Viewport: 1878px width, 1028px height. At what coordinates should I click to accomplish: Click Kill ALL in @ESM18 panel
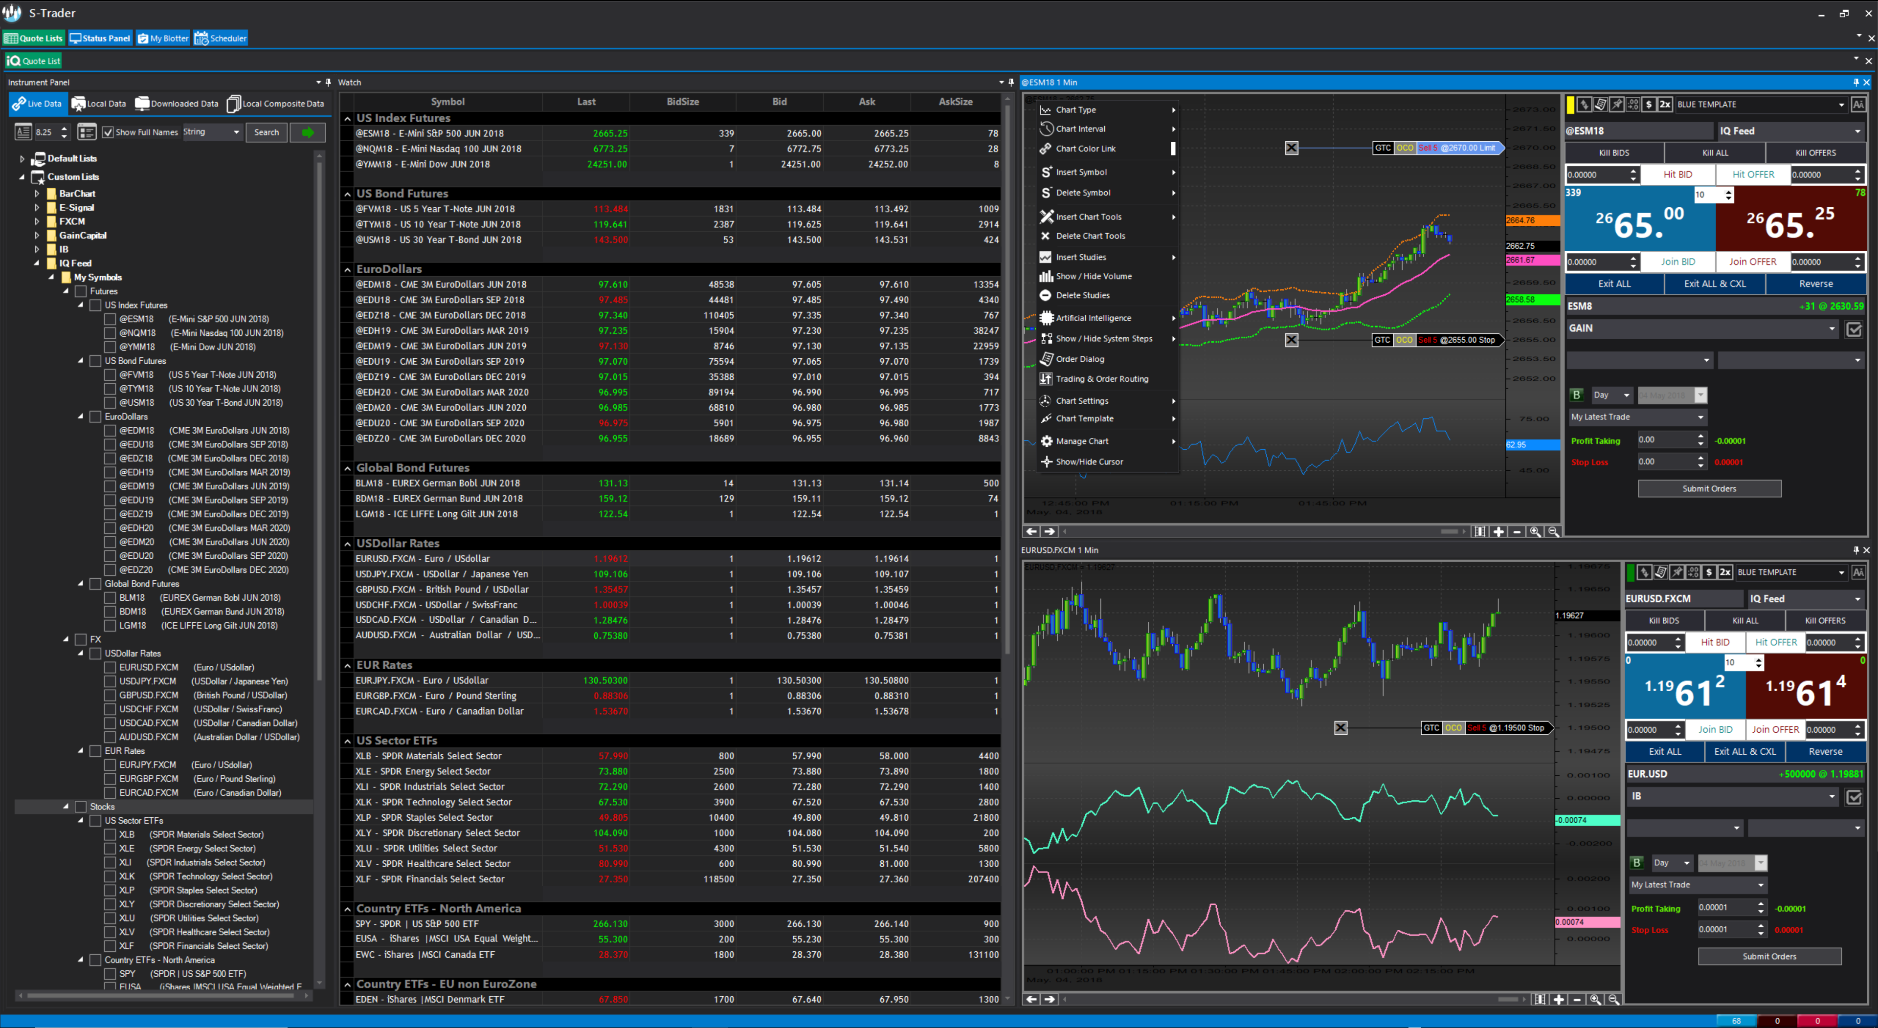pyautogui.click(x=1715, y=153)
